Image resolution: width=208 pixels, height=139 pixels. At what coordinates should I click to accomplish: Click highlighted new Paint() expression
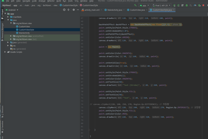(x=114, y=47)
